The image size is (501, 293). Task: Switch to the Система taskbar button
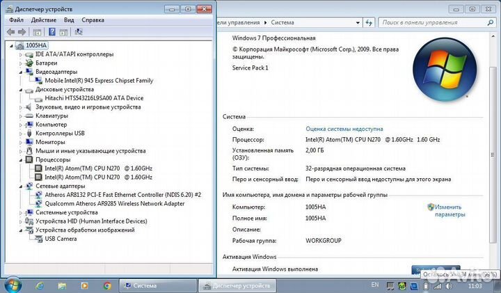point(158,285)
